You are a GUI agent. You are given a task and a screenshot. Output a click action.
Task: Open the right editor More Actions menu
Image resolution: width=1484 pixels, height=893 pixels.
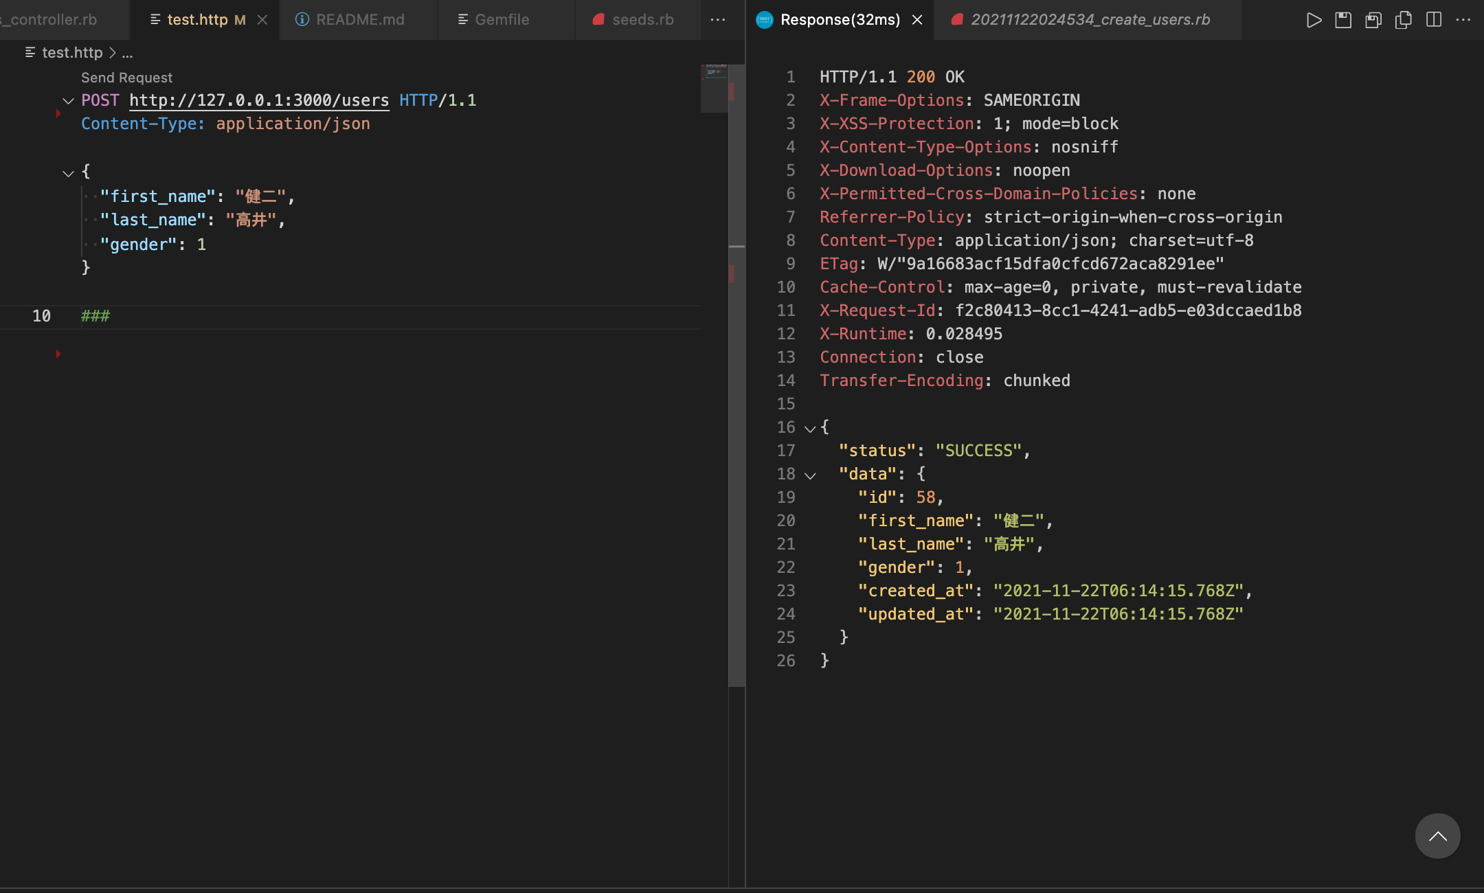point(1463,20)
